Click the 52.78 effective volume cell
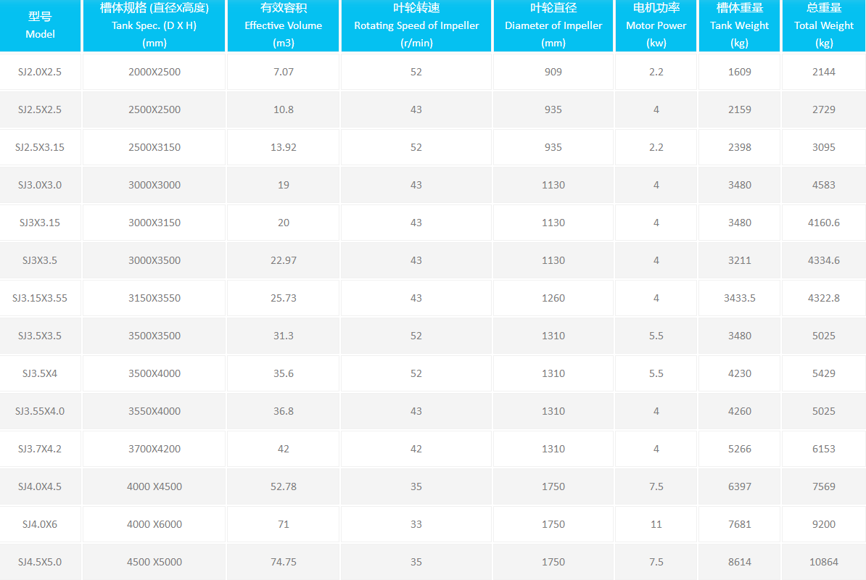This screenshot has height=580, width=866. pos(283,486)
